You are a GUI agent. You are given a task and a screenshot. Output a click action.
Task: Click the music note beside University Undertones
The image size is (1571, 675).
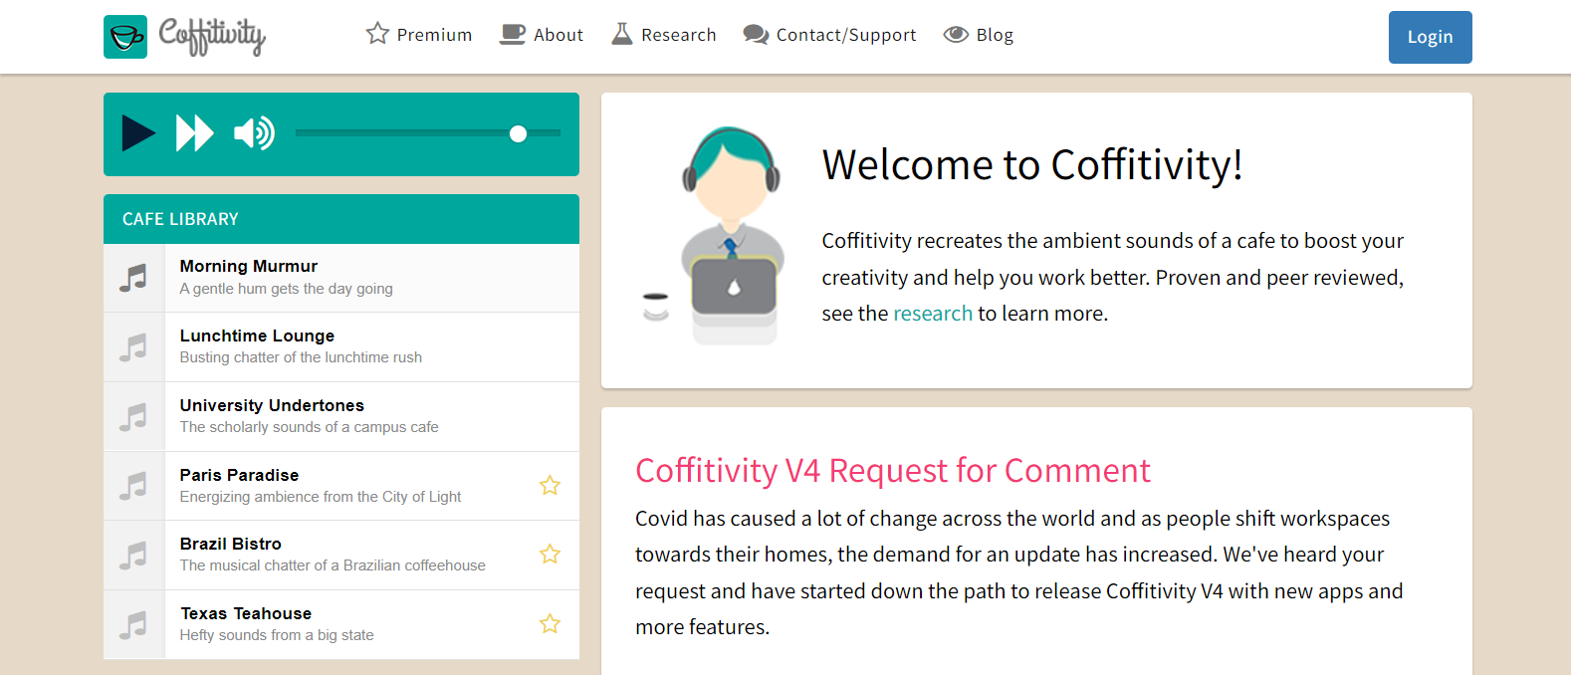tap(133, 417)
